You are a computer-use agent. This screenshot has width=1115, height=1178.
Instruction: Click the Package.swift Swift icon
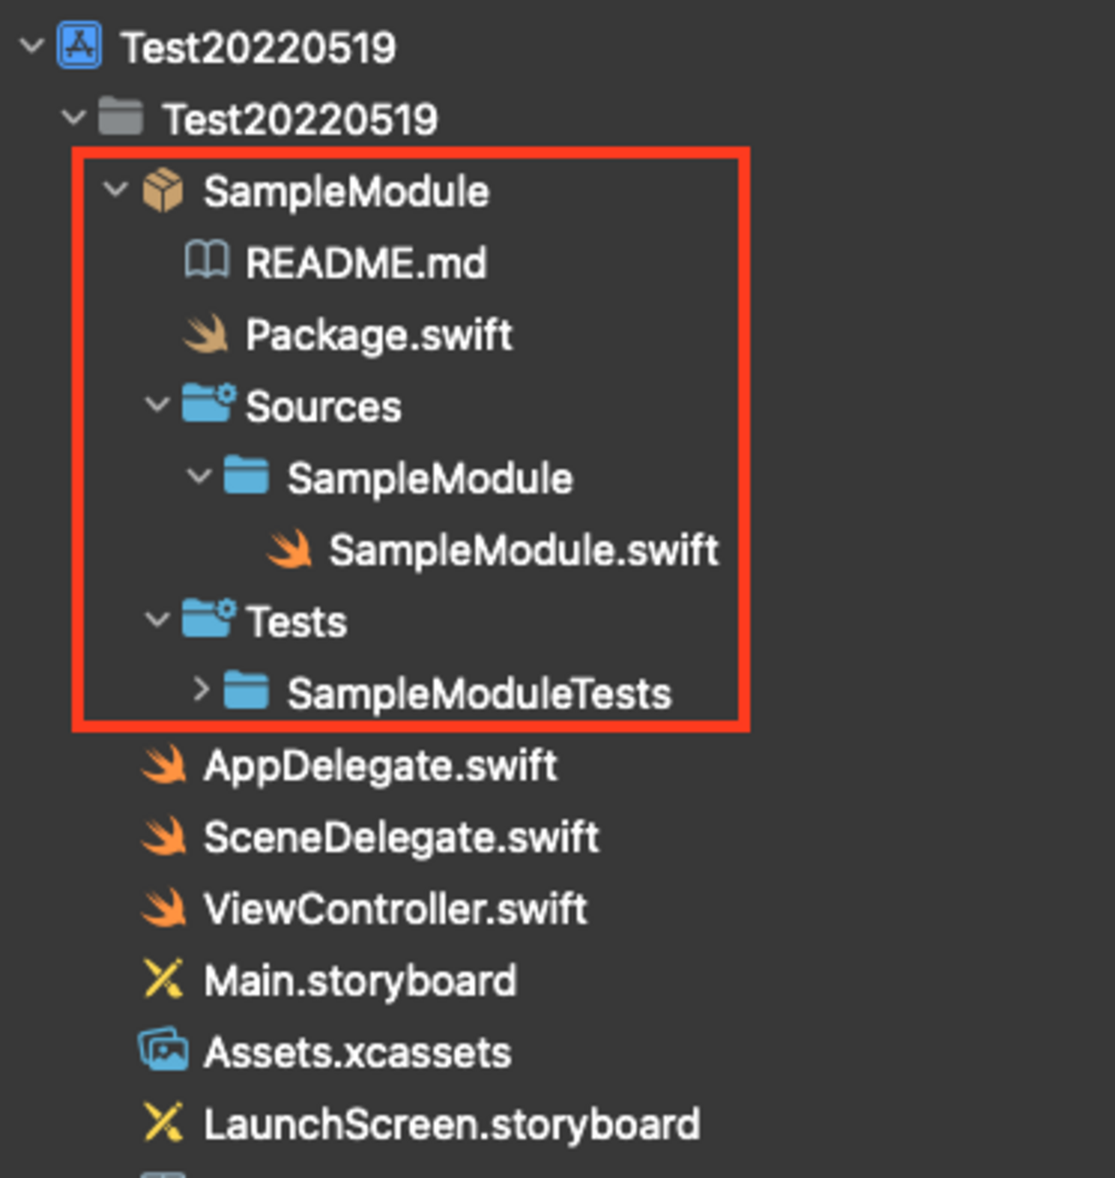[206, 334]
